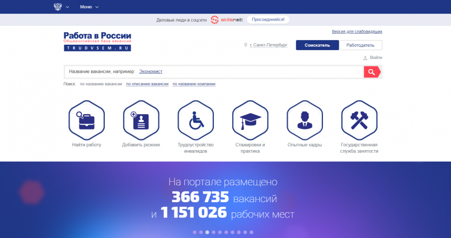
Task: Change city г. Санкт-Петербург
Action: [269, 45]
